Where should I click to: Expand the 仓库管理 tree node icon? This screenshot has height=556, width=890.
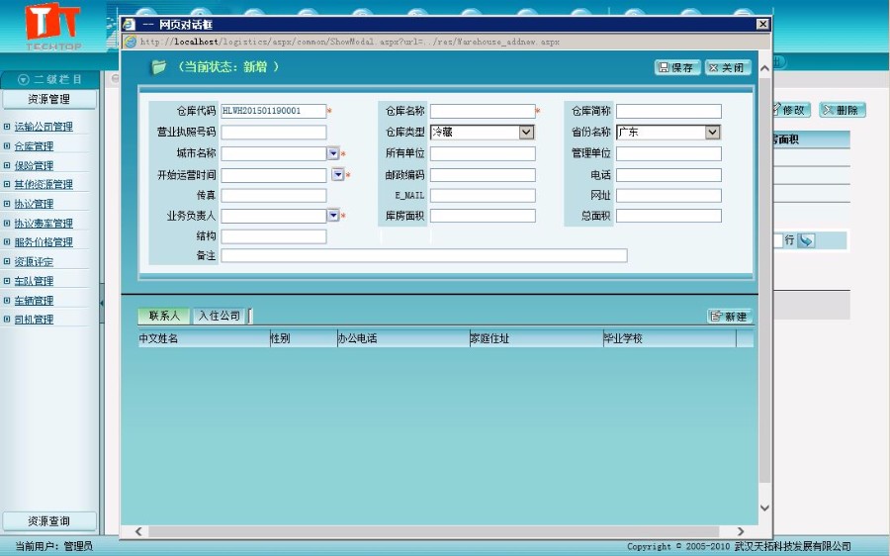click(x=7, y=145)
